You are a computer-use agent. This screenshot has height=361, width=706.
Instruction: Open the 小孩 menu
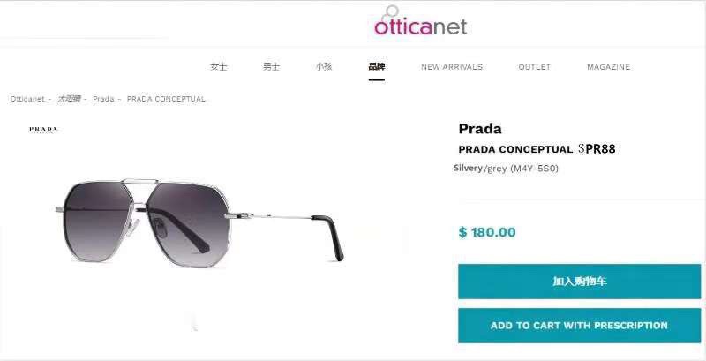click(324, 66)
